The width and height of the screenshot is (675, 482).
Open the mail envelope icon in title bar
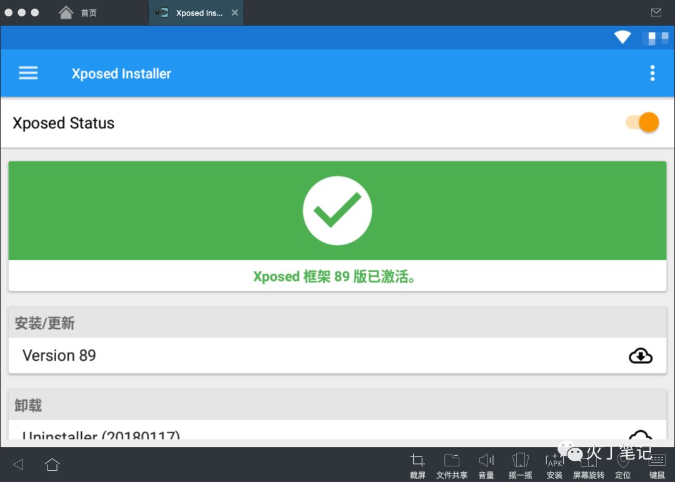[x=656, y=13]
